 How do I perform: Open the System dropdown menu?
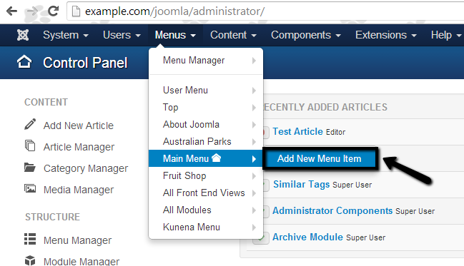coord(66,35)
